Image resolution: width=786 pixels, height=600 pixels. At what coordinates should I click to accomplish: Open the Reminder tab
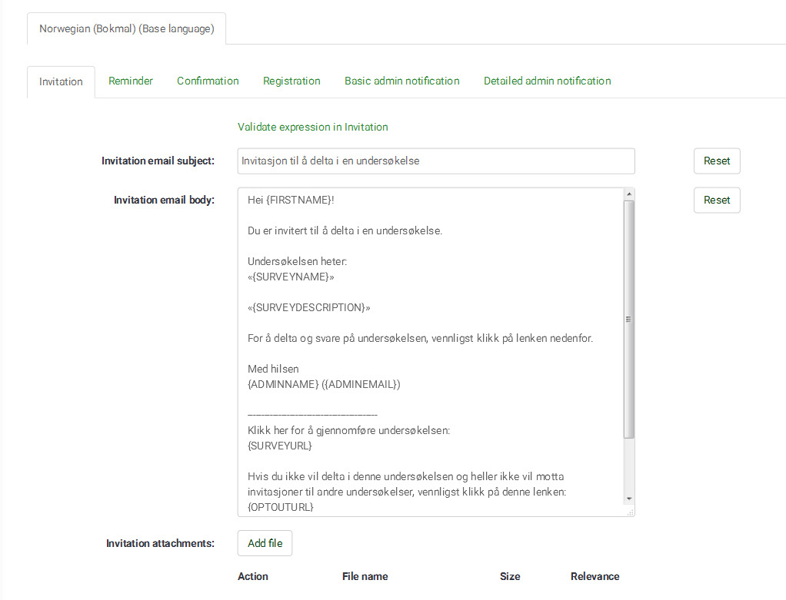coord(131,81)
